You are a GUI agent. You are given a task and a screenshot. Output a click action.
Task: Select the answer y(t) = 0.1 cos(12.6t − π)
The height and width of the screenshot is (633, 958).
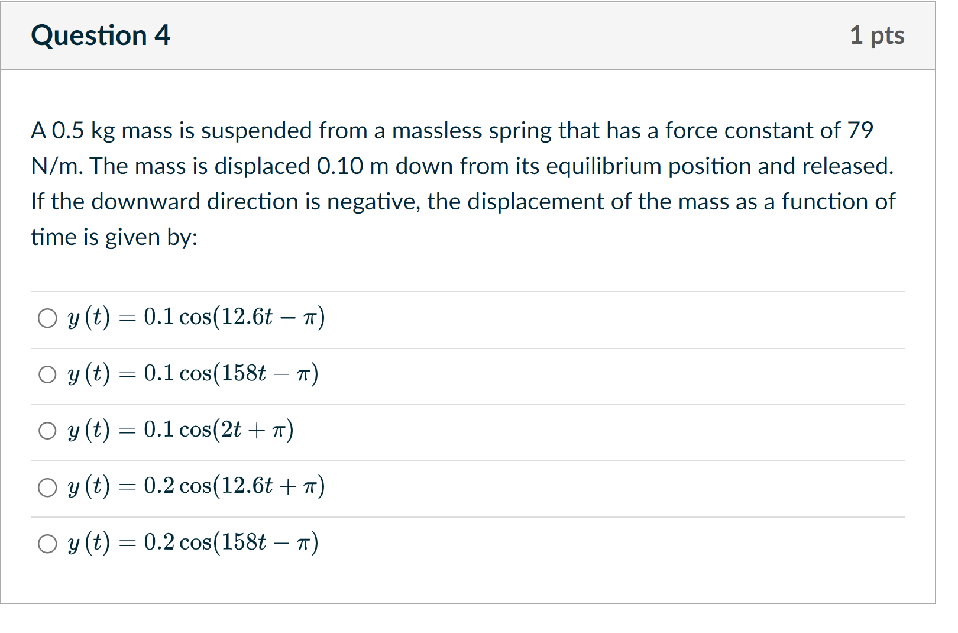[48, 319]
